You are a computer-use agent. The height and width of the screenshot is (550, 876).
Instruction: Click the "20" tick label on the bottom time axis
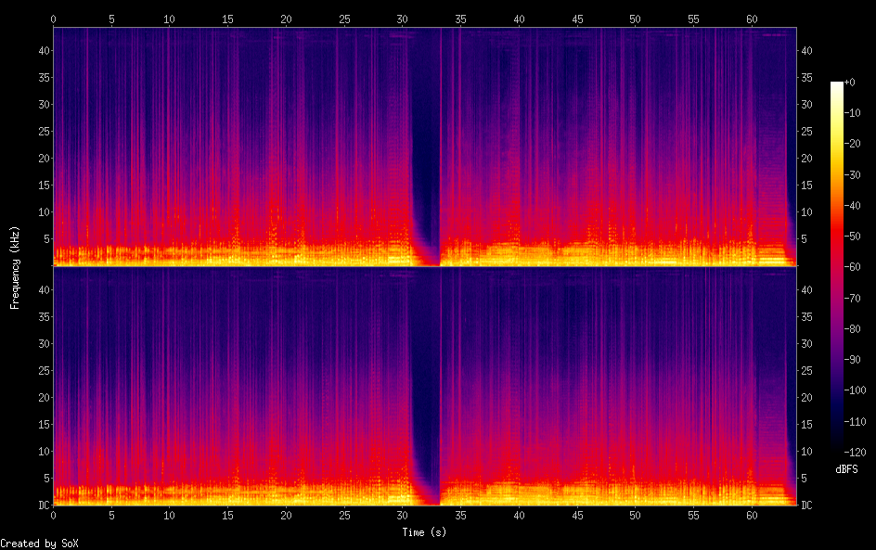pyautogui.click(x=286, y=516)
